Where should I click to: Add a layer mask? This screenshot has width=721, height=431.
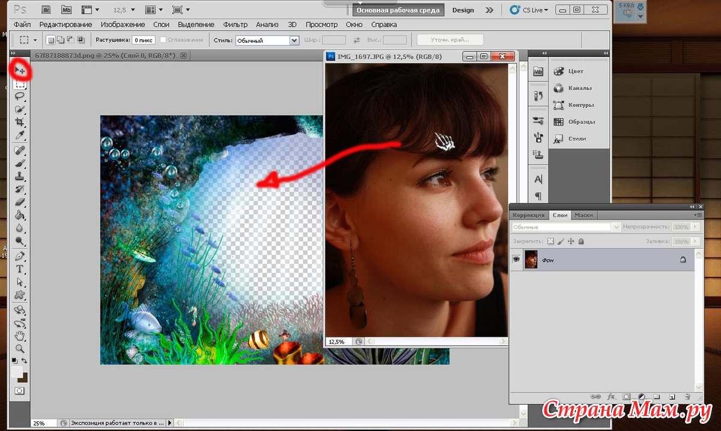[626, 397]
